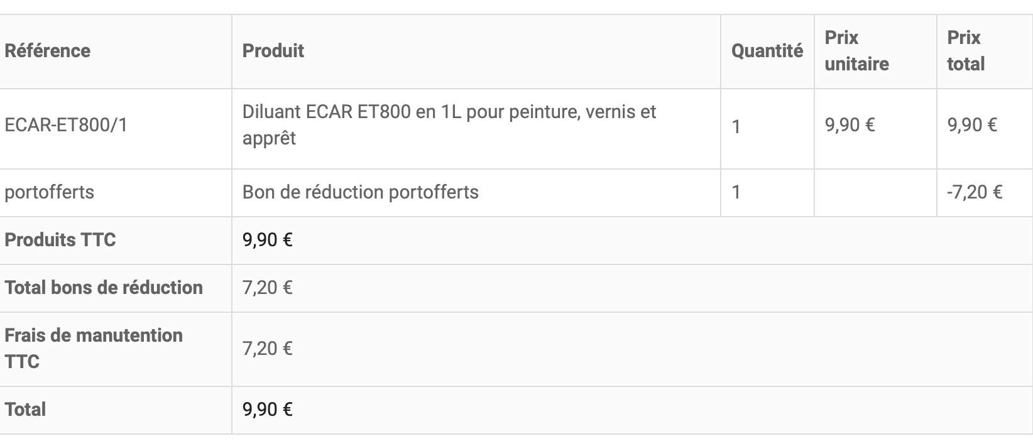Click Bon de réduction portofferts text

point(361,192)
